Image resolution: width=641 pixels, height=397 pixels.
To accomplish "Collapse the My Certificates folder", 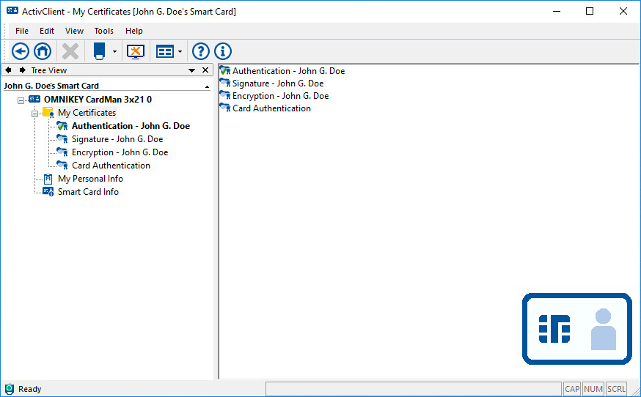I will click(34, 114).
